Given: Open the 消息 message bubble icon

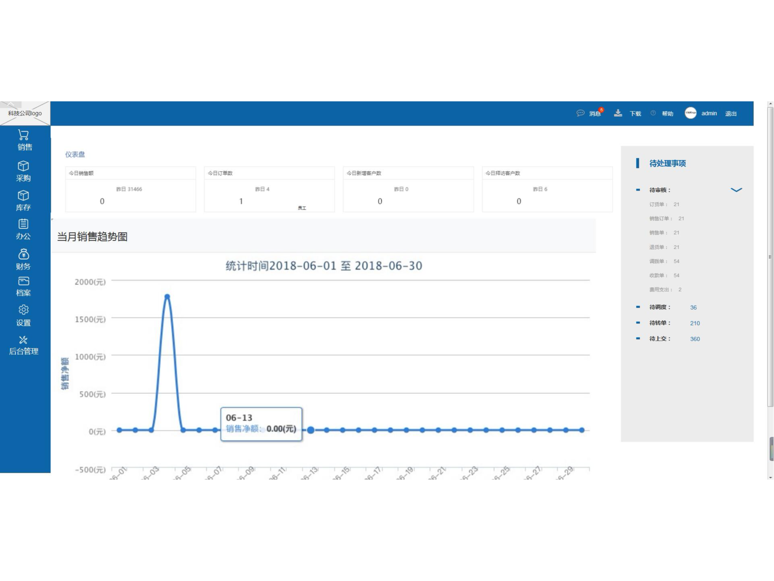Looking at the screenshot, I should pyautogui.click(x=580, y=113).
